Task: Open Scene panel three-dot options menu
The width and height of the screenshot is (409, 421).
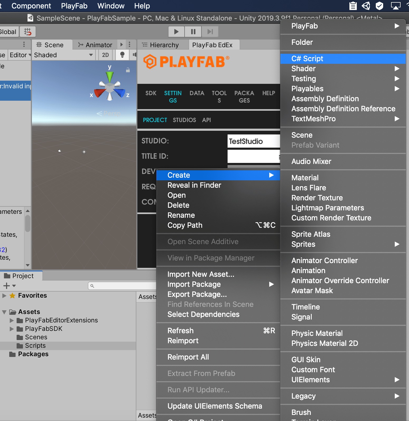Action: point(129,45)
